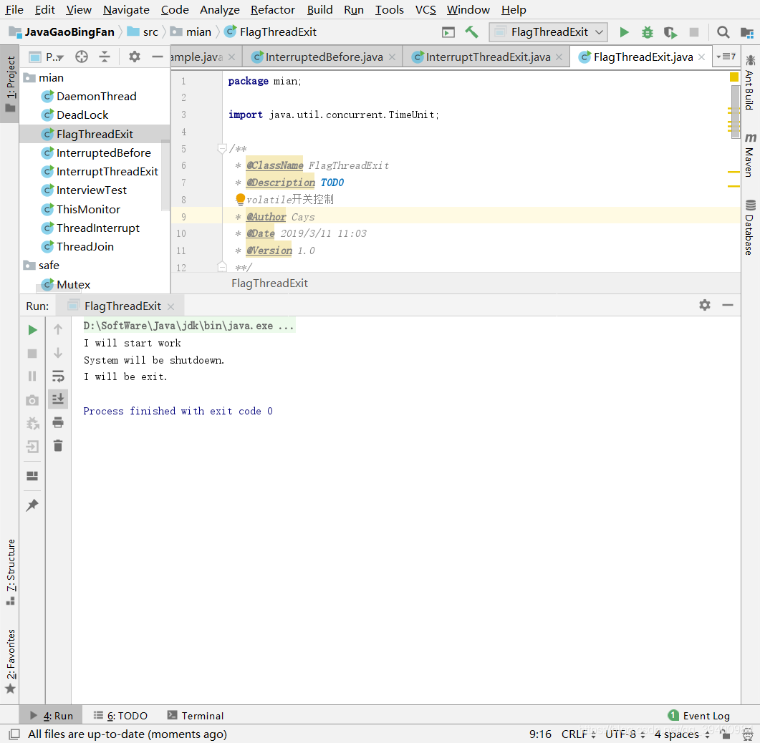The image size is (760, 743).
Task: Open 2: Favorites side panel
Action: pos(10,661)
